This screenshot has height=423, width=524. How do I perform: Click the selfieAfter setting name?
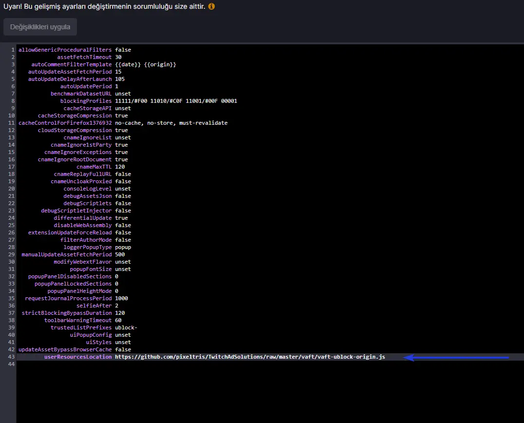[x=94, y=306]
